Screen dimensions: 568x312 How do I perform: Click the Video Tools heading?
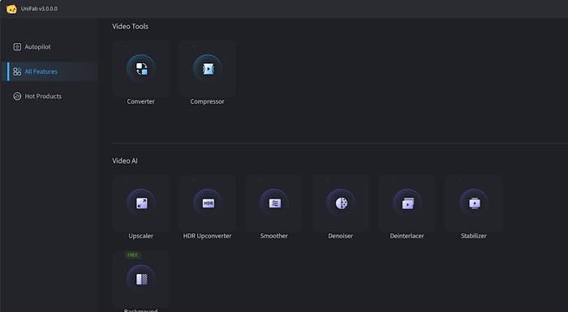[131, 26]
